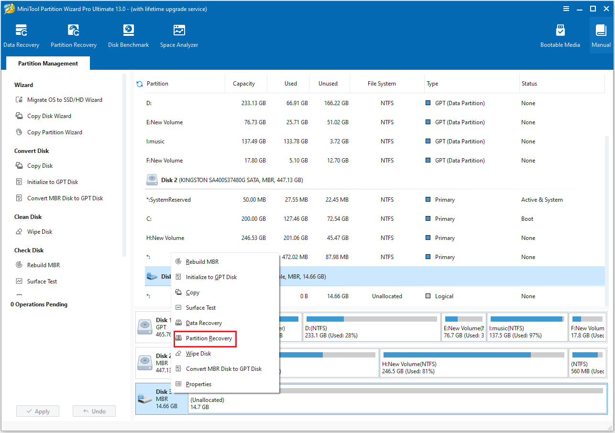Screen dimensions: 615x433
Task: Choose Properties from context menu
Action: pyautogui.click(x=225, y=384)
